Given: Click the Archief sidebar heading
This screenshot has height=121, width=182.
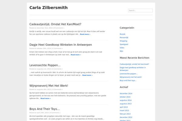Looking at the screenshot, I should tap(124, 87).
